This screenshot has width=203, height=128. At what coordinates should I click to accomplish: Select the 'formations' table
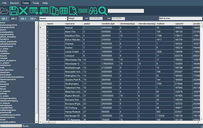[x=4, y=39]
